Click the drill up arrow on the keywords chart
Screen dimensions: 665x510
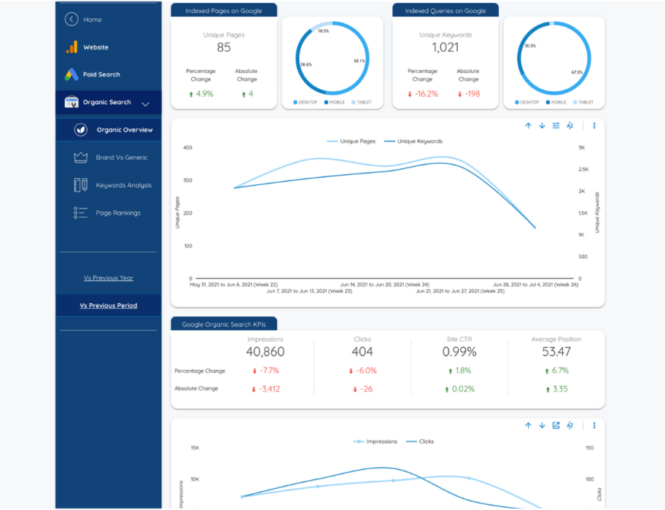(527, 125)
